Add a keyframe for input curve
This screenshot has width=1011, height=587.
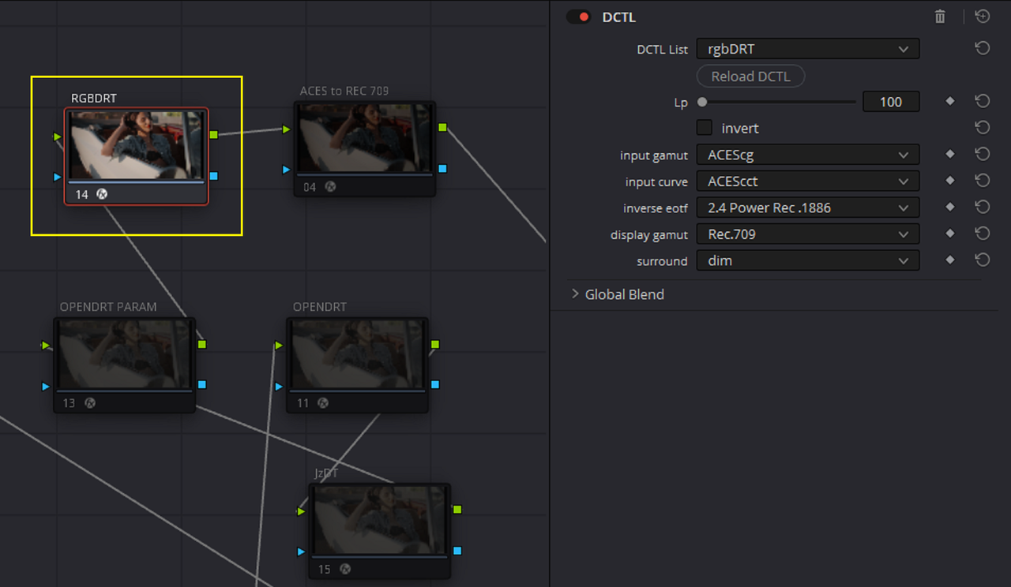pos(950,181)
